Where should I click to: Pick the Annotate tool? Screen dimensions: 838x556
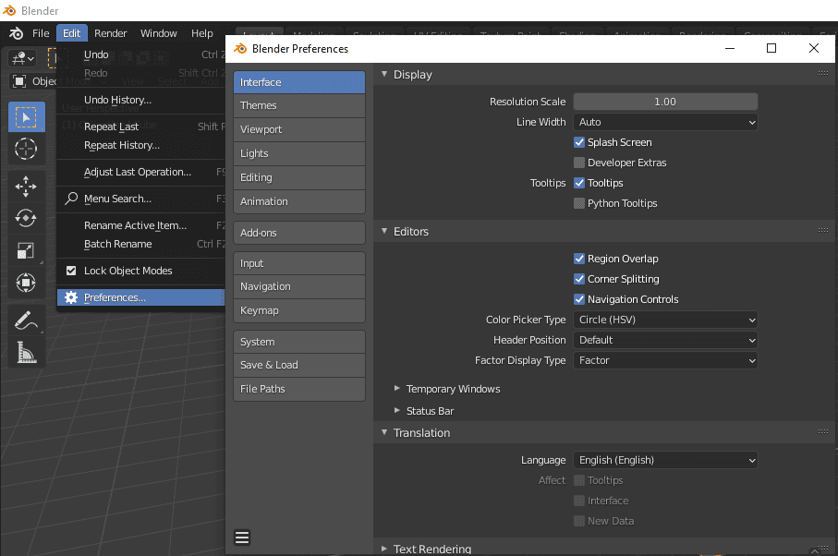[25, 319]
